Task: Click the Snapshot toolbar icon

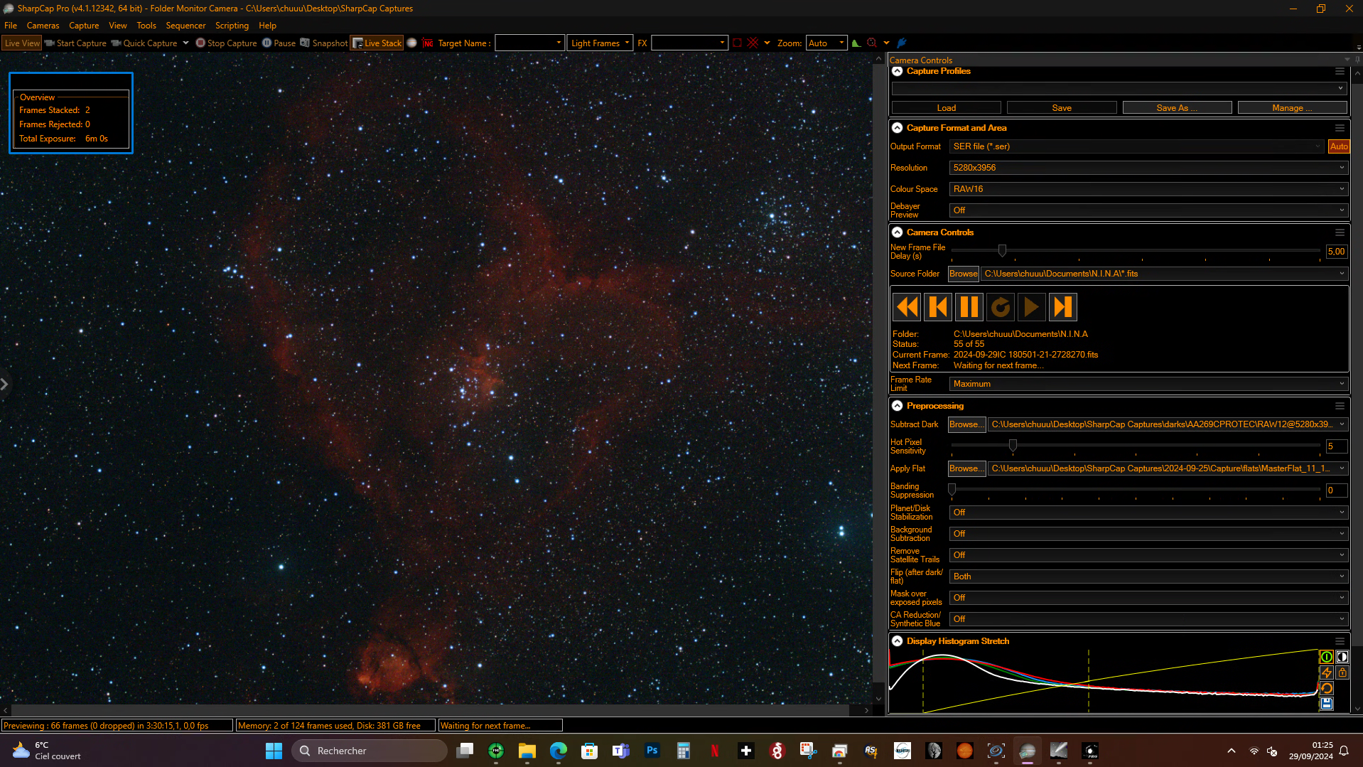Action: tap(324, 43)
